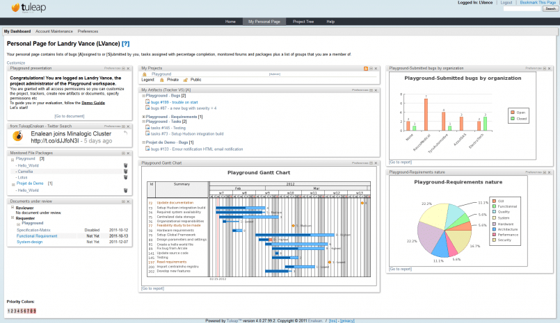Image resolution: width=560 pixels, height=323 pixels.
Task: Click the artifact icon beside tasks #73
Action: pyautogui.click(x=147, y=133)
